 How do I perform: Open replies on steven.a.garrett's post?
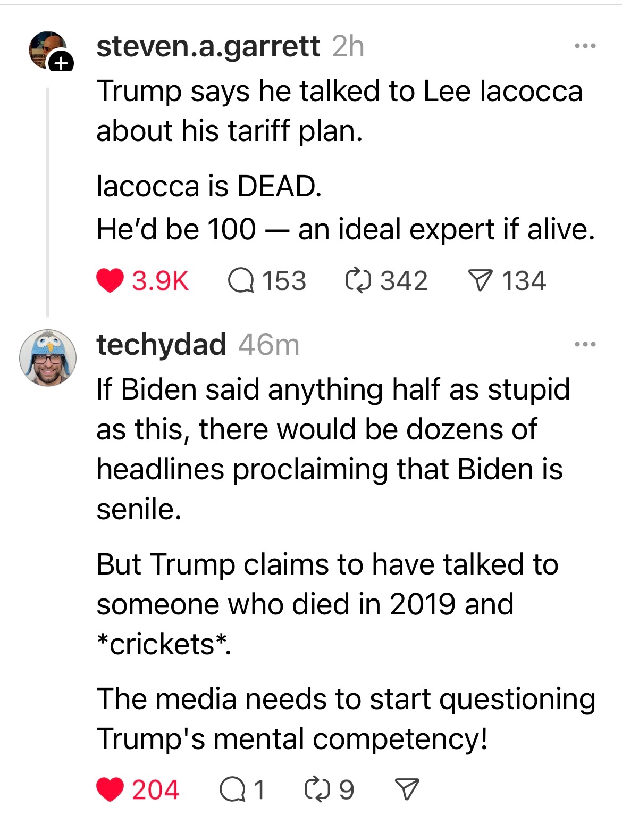click(x=241, y=281)
